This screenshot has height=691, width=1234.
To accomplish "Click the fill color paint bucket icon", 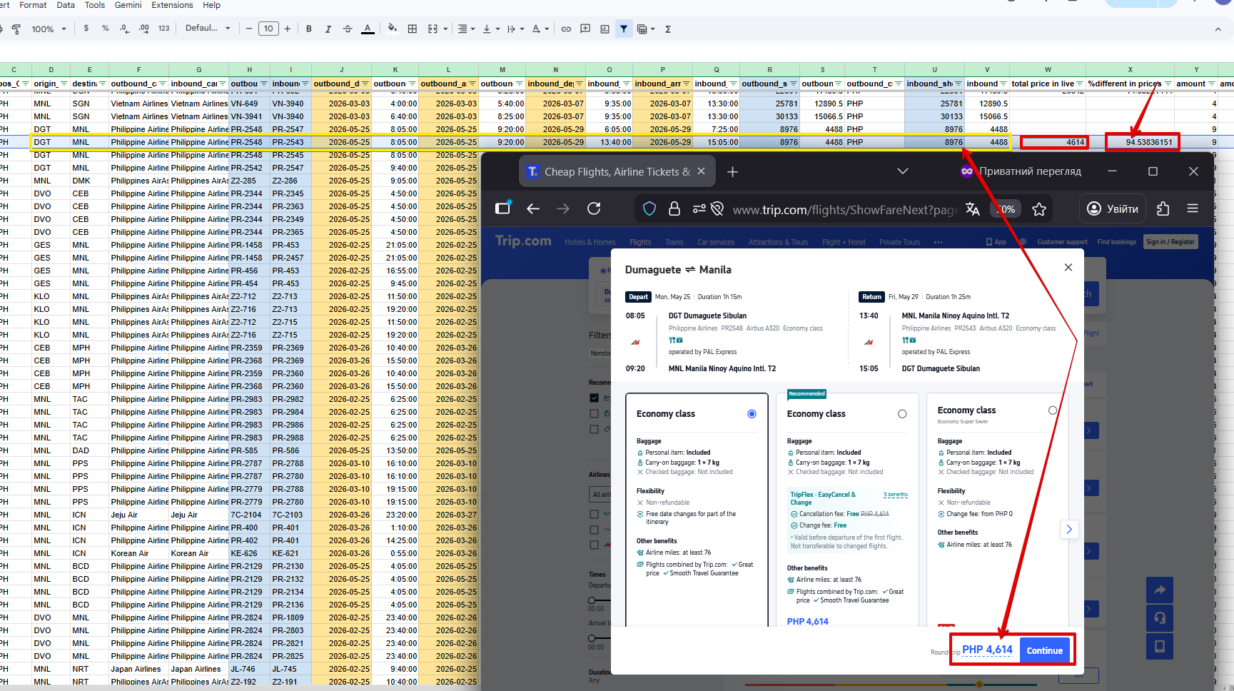I will [392, 29].
